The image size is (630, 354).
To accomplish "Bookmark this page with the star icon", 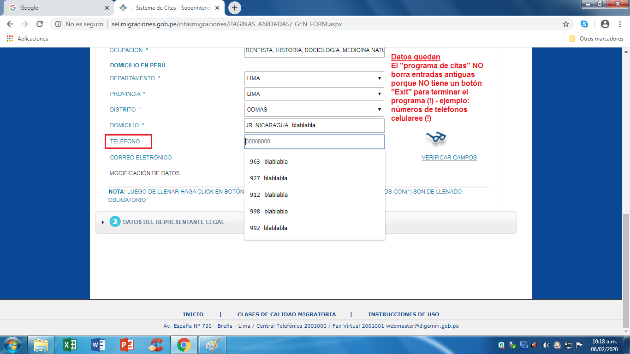I will [x=566, y=24].
